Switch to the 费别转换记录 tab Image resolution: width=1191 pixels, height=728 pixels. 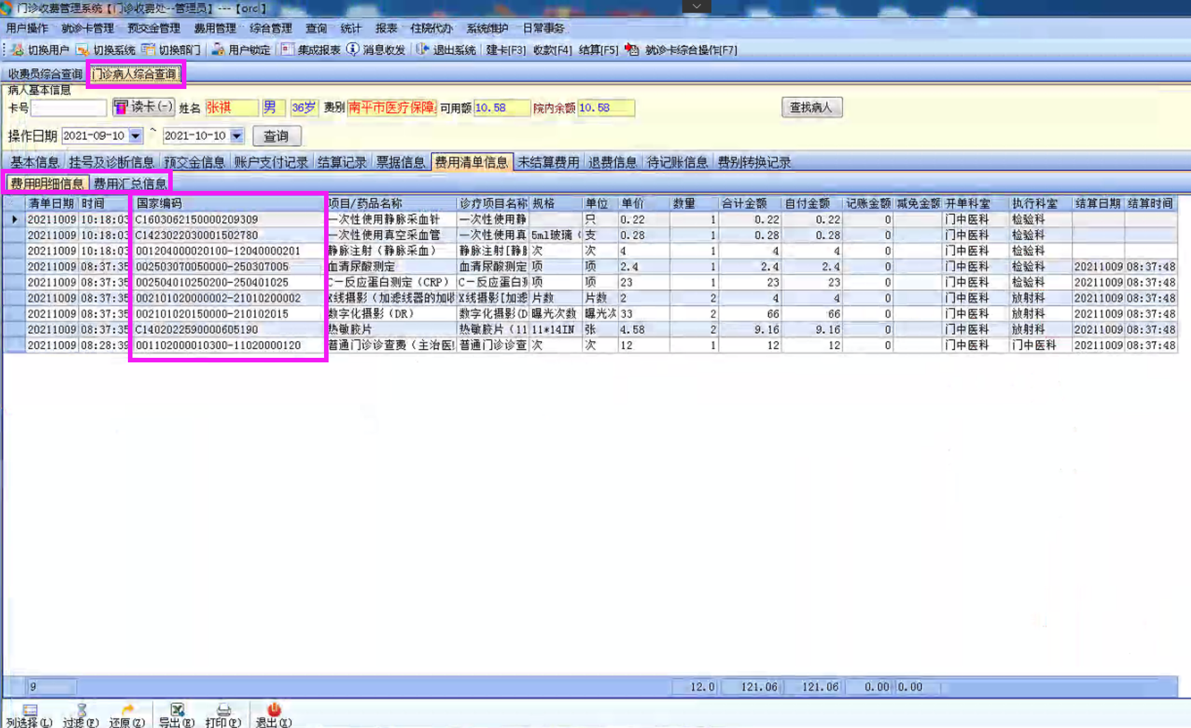coord(754,162)
